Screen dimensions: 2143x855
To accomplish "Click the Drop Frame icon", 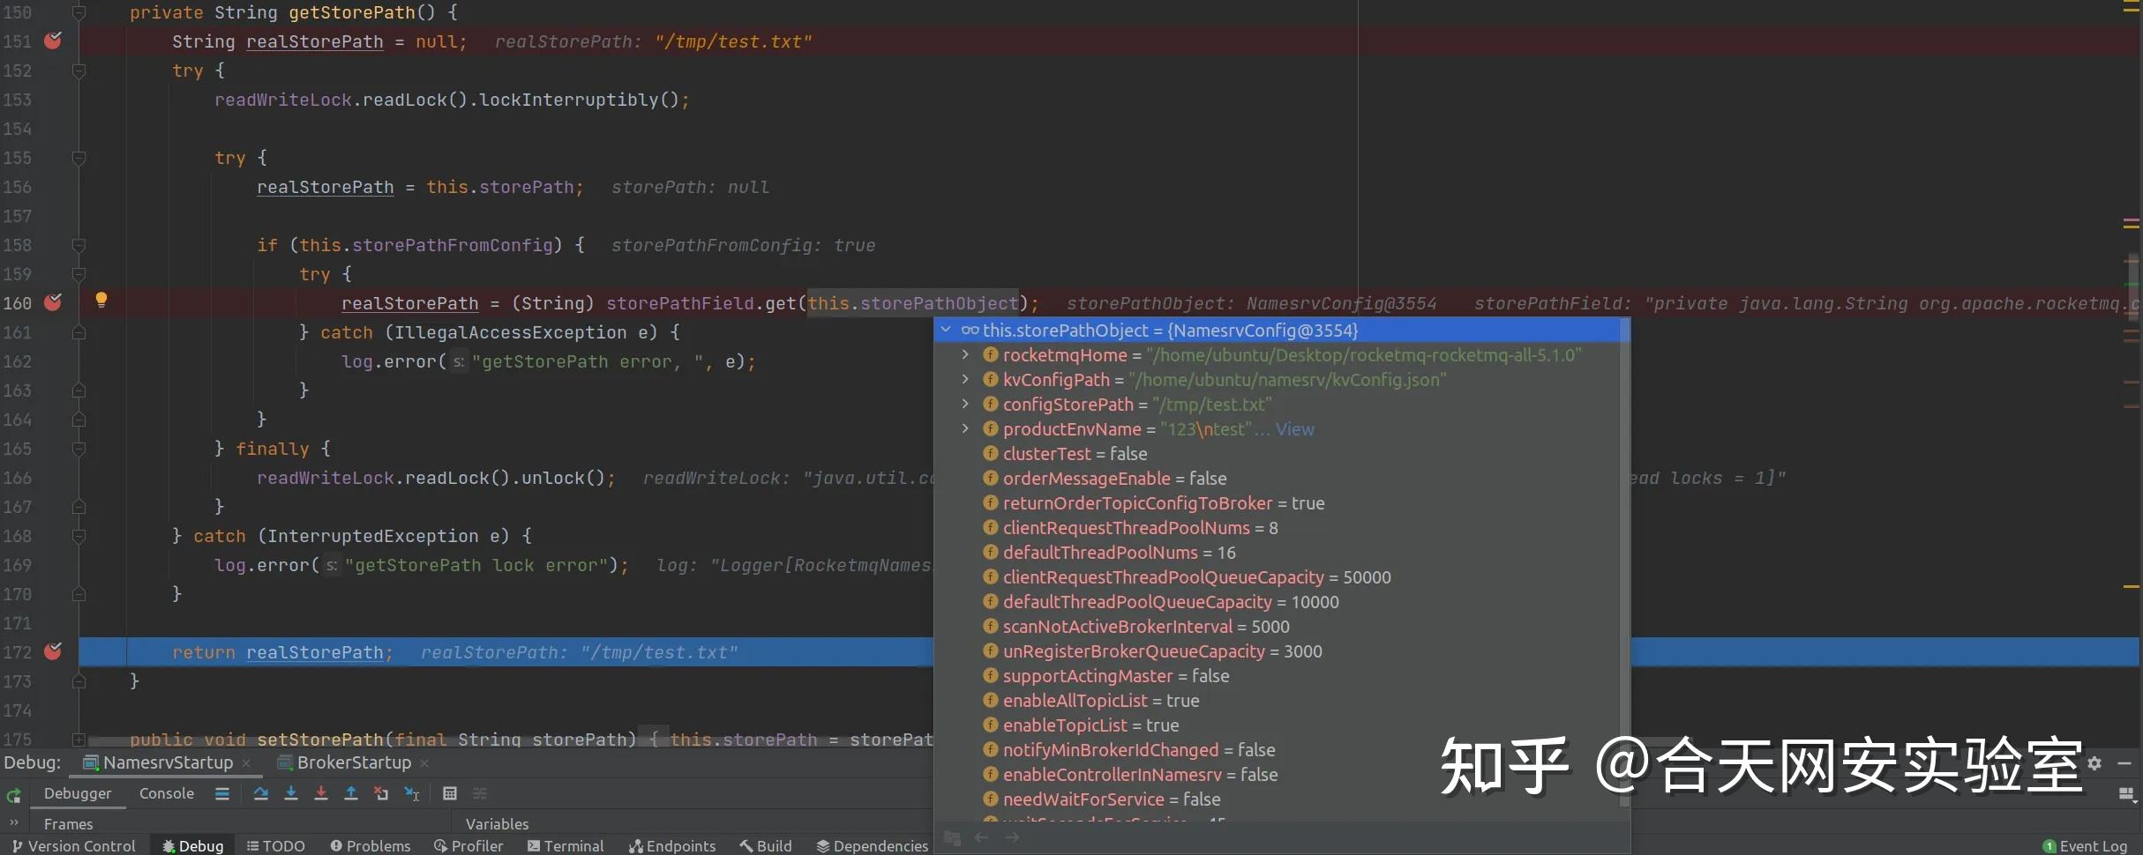I will [x=381, y=793].
